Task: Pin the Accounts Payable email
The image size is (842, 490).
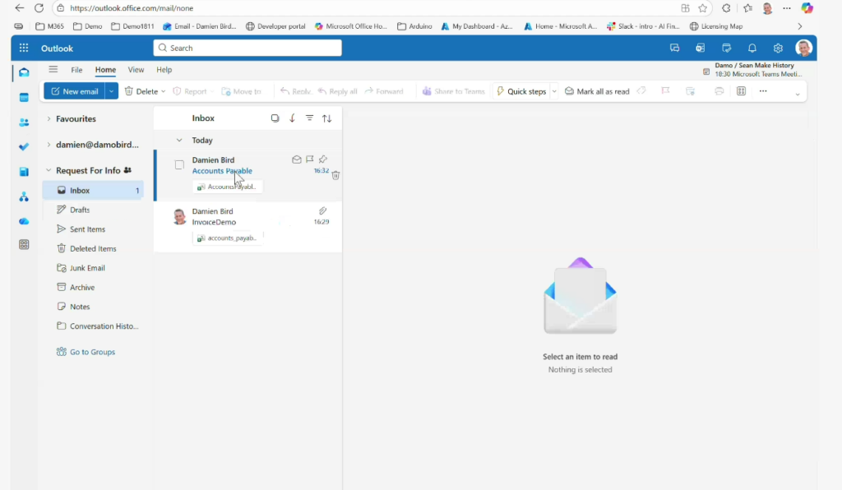Action: pyautogui.click(x=323, y=159)
